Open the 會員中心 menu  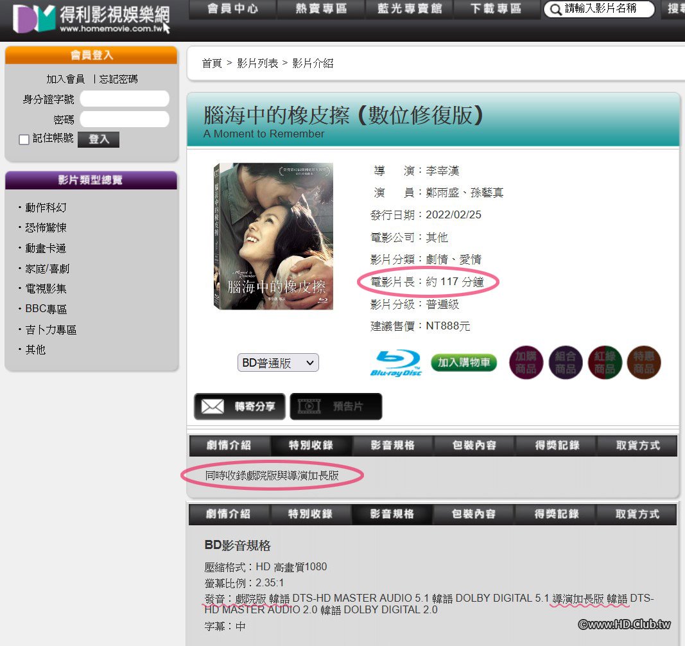(x=232, y=9)
